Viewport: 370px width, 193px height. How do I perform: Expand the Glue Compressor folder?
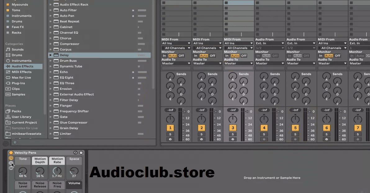[x=51, y=123]
